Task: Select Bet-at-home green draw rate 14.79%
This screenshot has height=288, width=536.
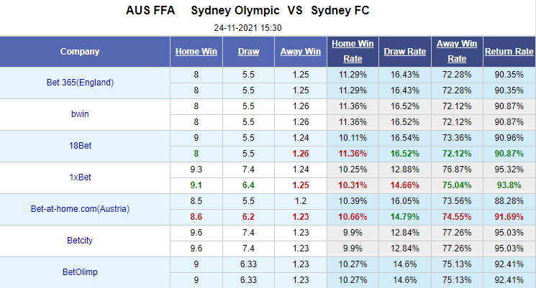Action: (x=405, y=217)
